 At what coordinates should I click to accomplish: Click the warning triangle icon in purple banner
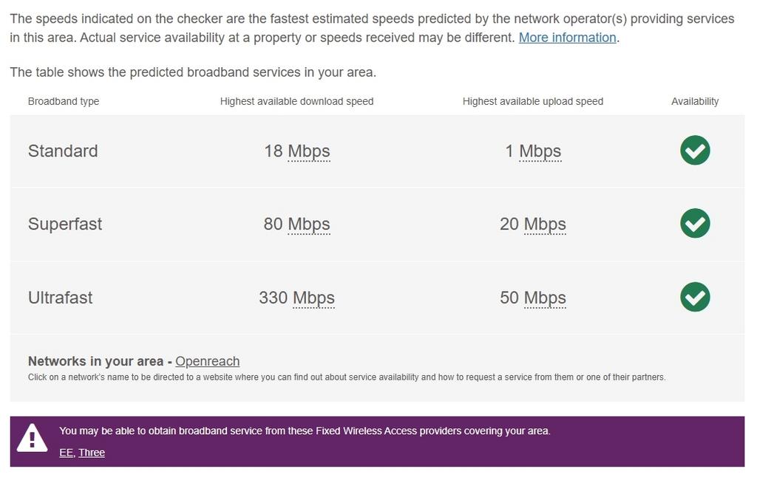coord(32,439)
